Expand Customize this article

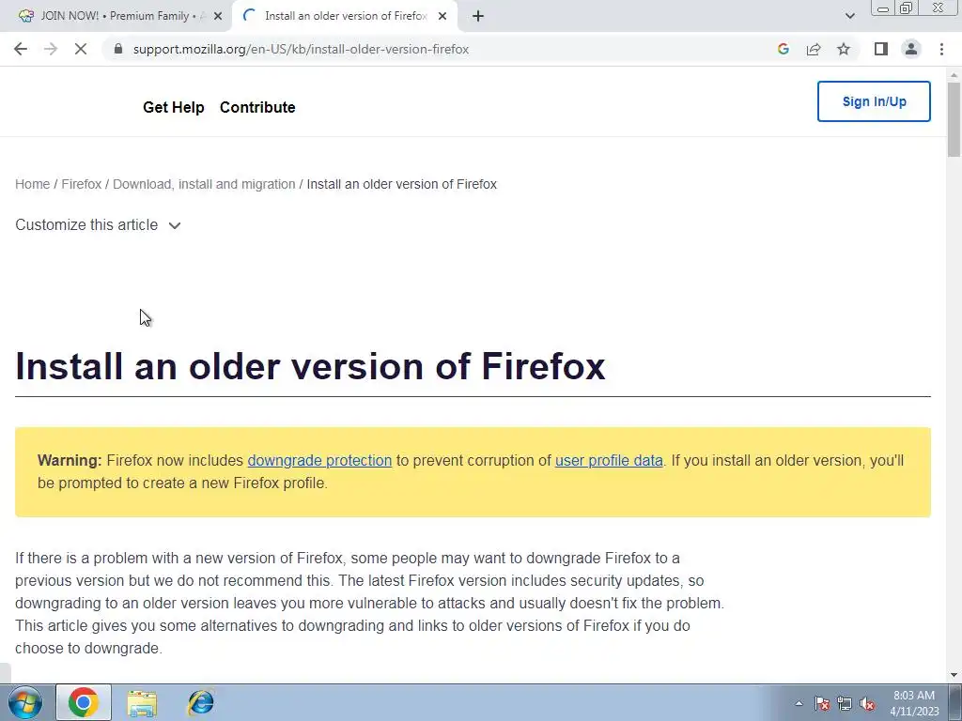[x=98, y=225]
